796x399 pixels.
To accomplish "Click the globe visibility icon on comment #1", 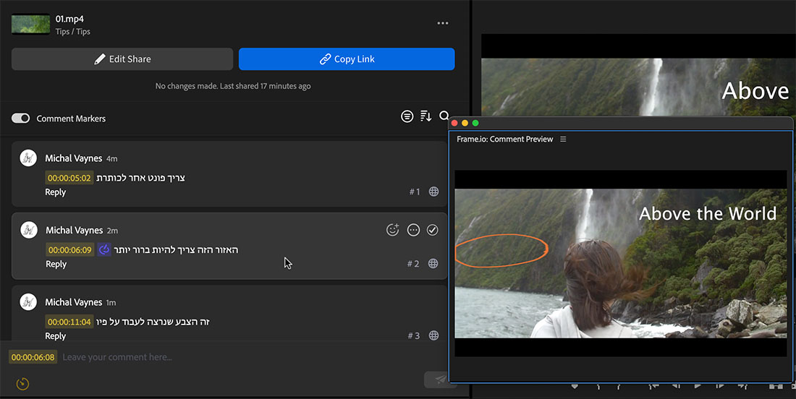I will click(x=433, y=192).
